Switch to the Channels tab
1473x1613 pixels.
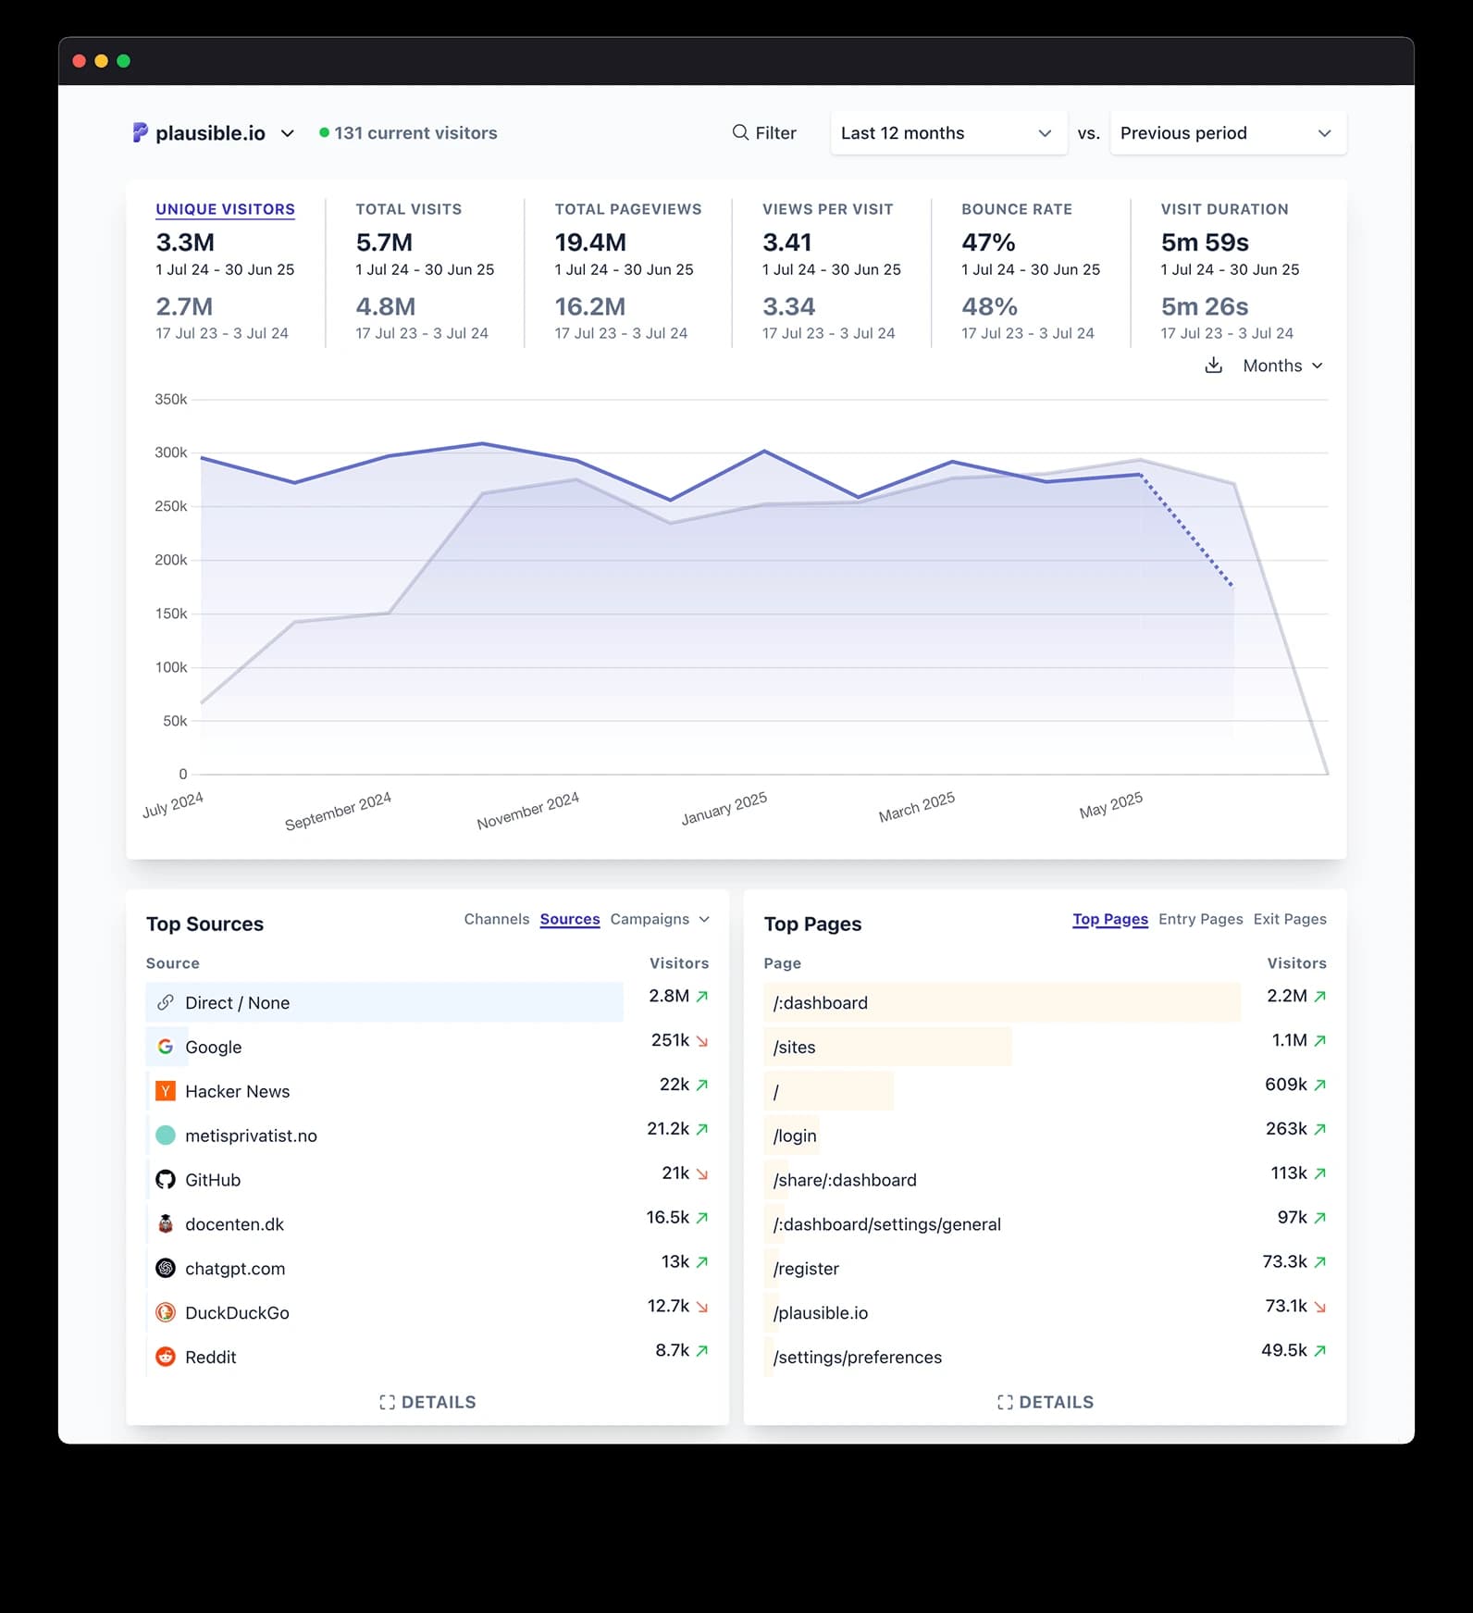click(497, 919)
